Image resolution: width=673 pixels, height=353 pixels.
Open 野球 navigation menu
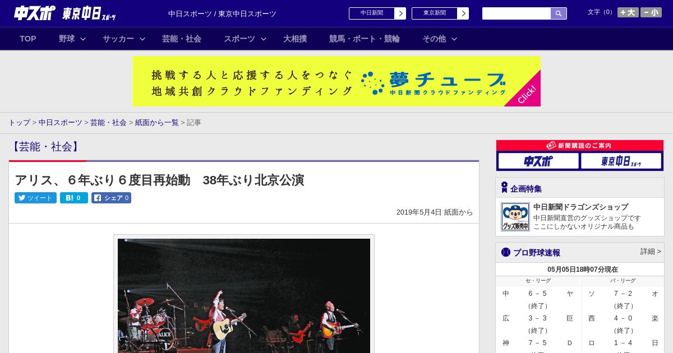tap(67, 39)
